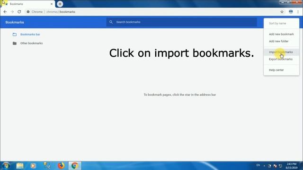Image resolution: width=303 pixels, height=170 pixels.
Task: Bookmark this page with the star icon
Action: (282, 12)
